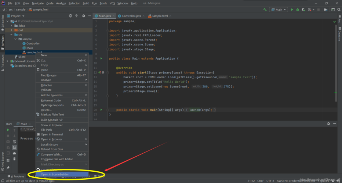
Task: Choose Reload from Disk
Action: tap(62, 149)
